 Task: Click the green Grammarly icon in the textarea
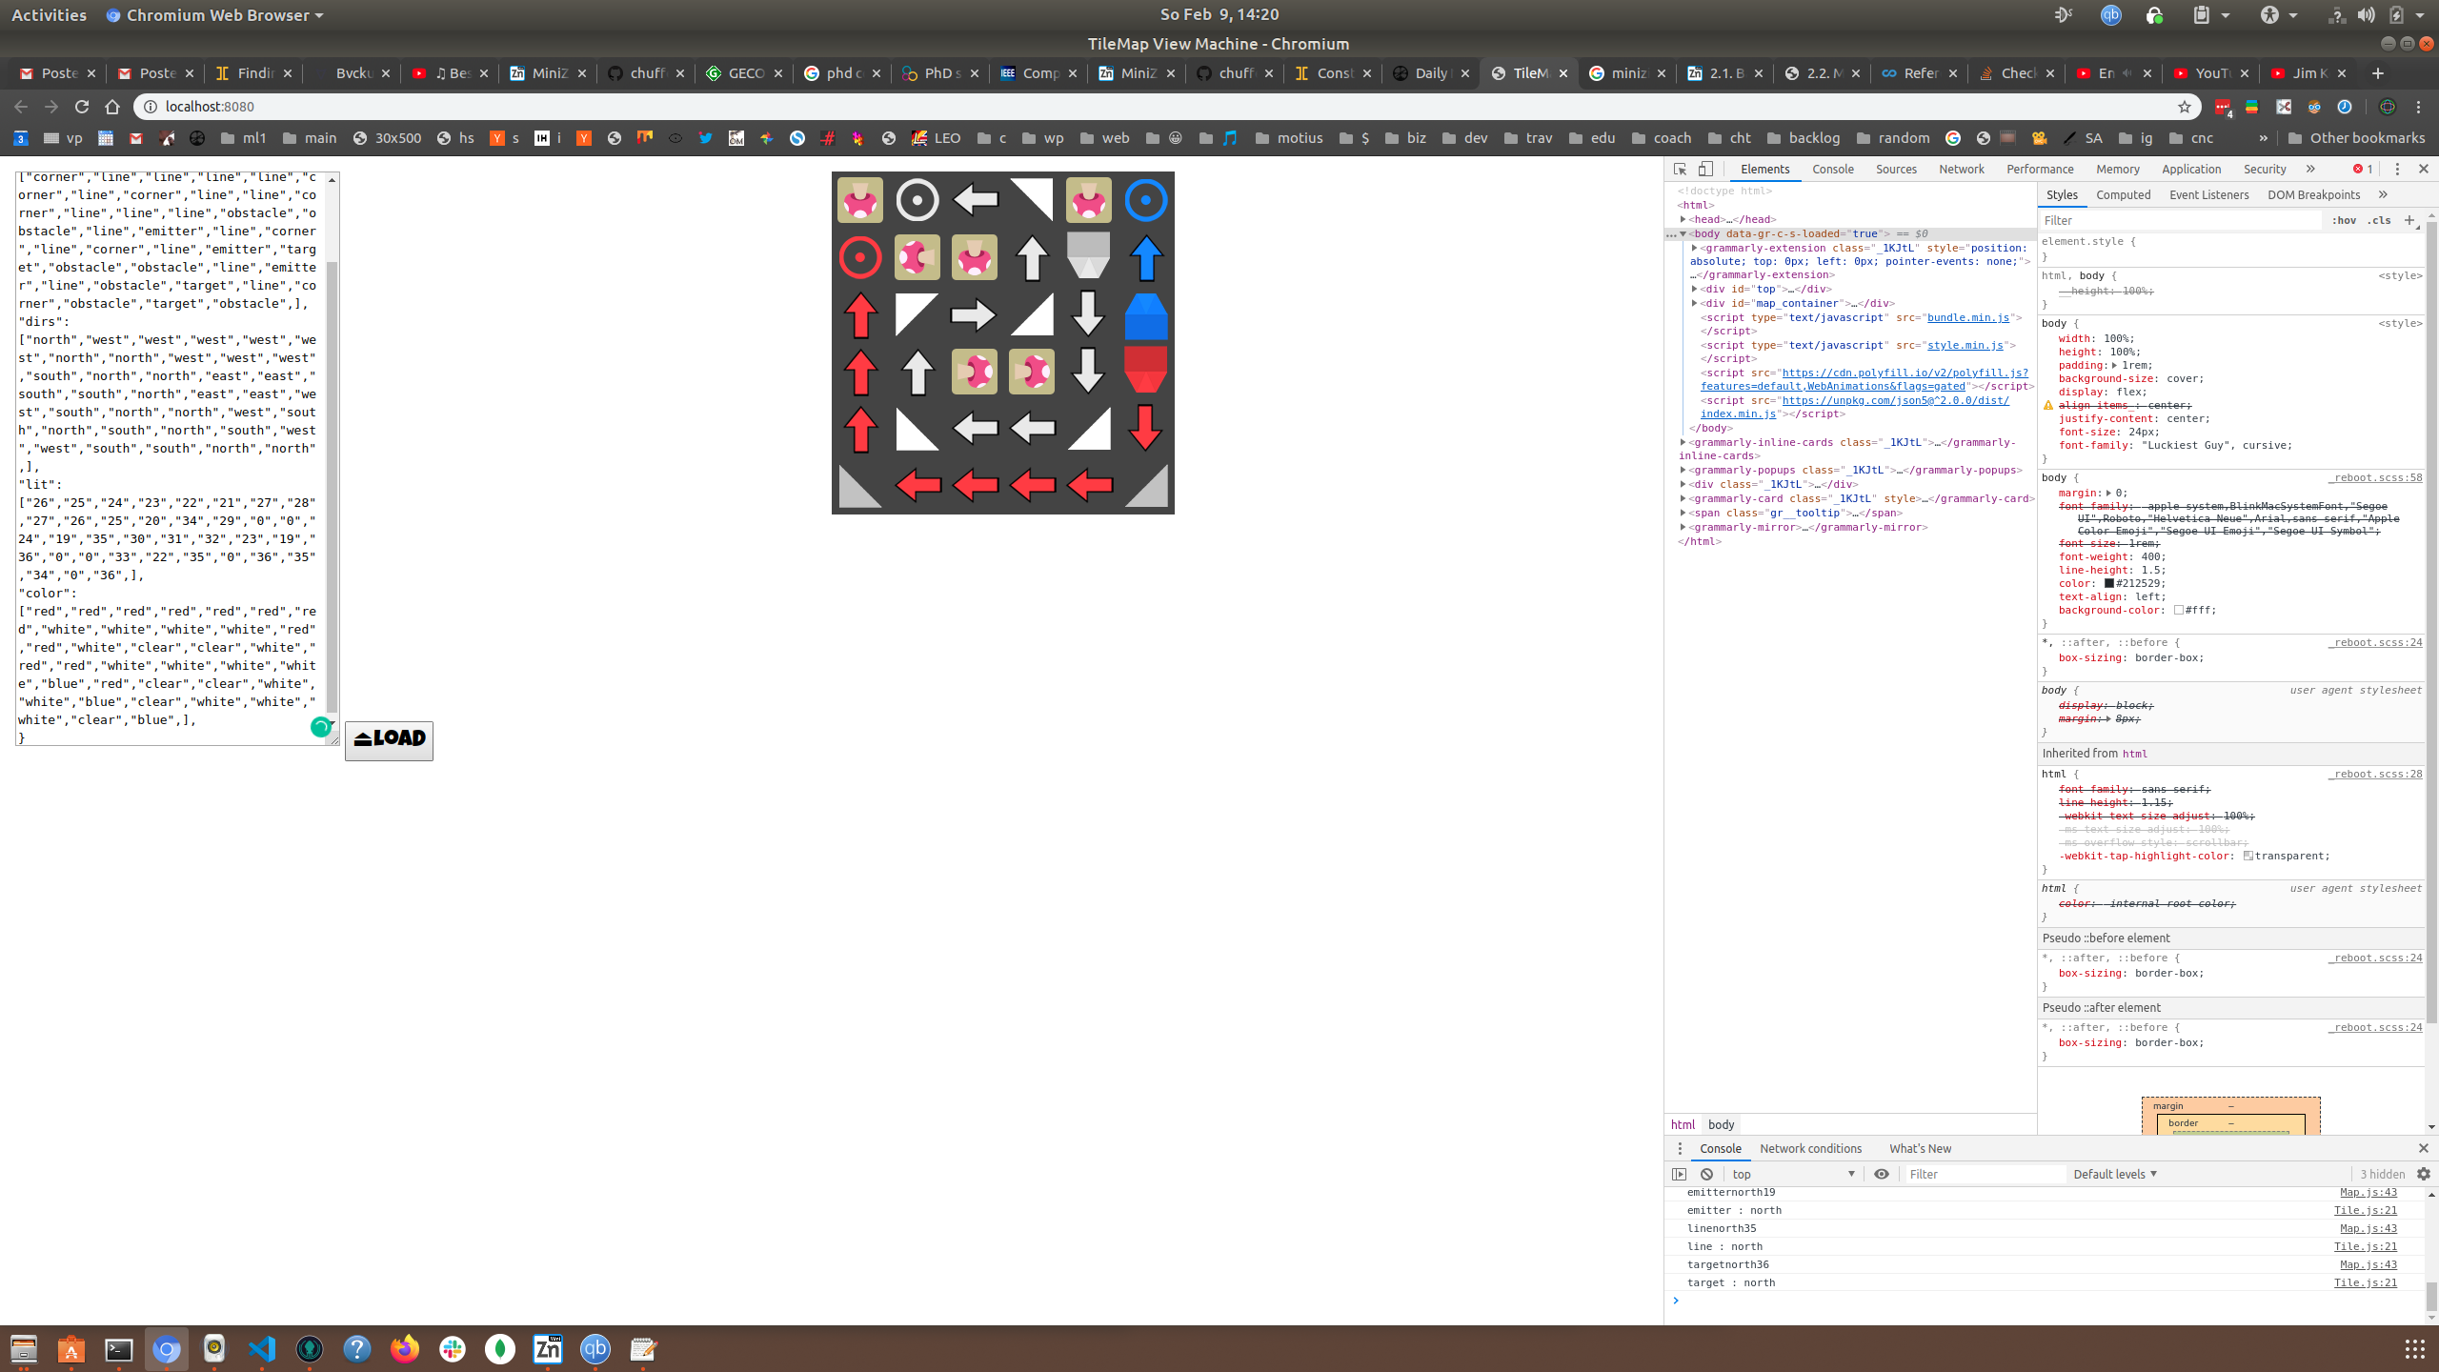[x=321, y=727]
